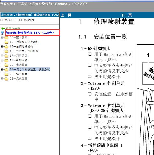Expand the 17—润滑系统 node

[x=2, y=56]
